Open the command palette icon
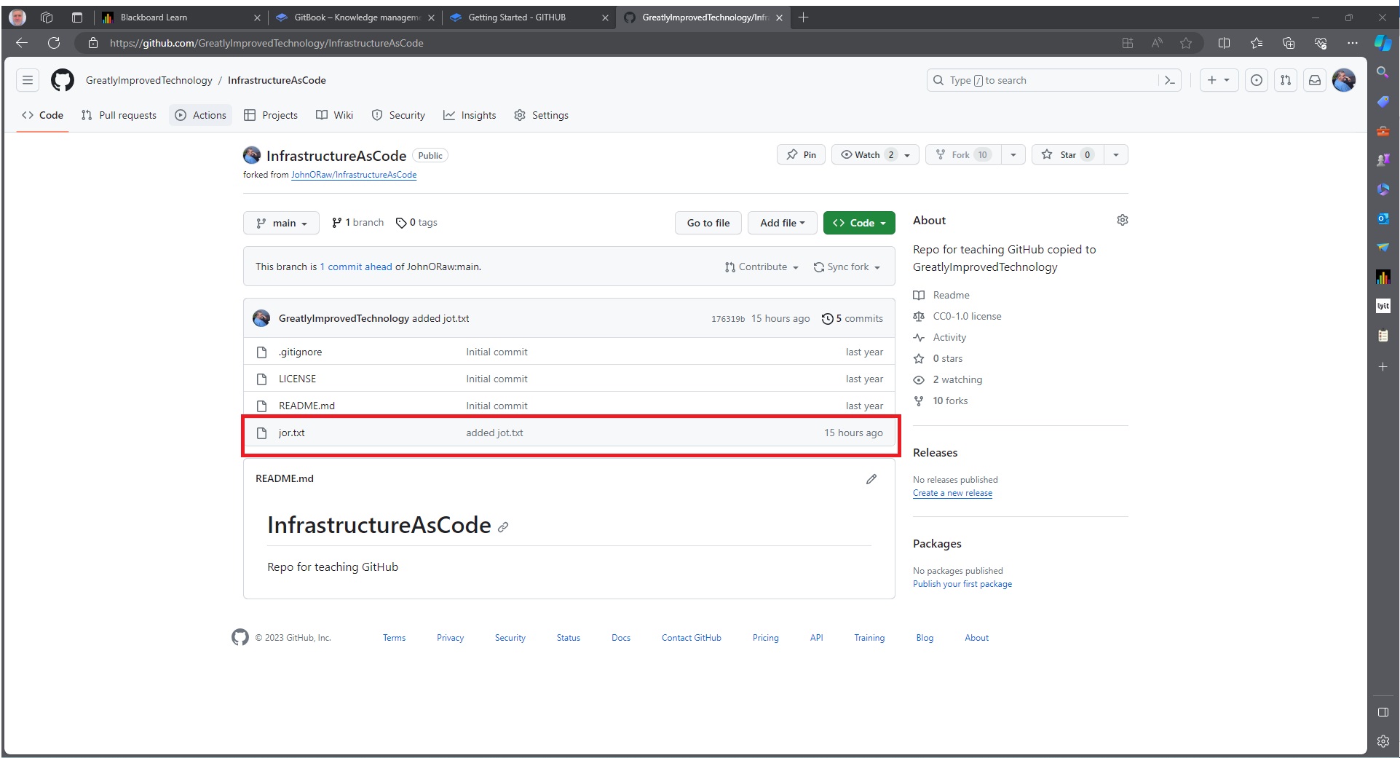The width and height of the screenshot is (1400, 758). point(1169,80)
